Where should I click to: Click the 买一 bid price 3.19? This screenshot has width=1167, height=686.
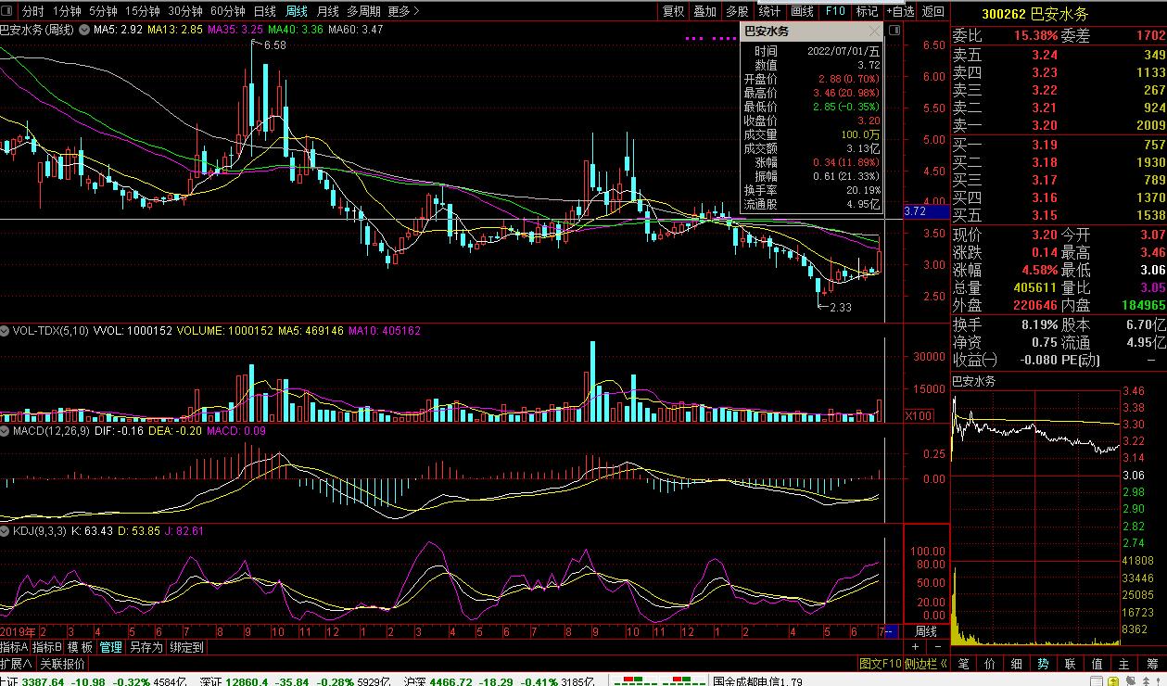point(1045,145)
